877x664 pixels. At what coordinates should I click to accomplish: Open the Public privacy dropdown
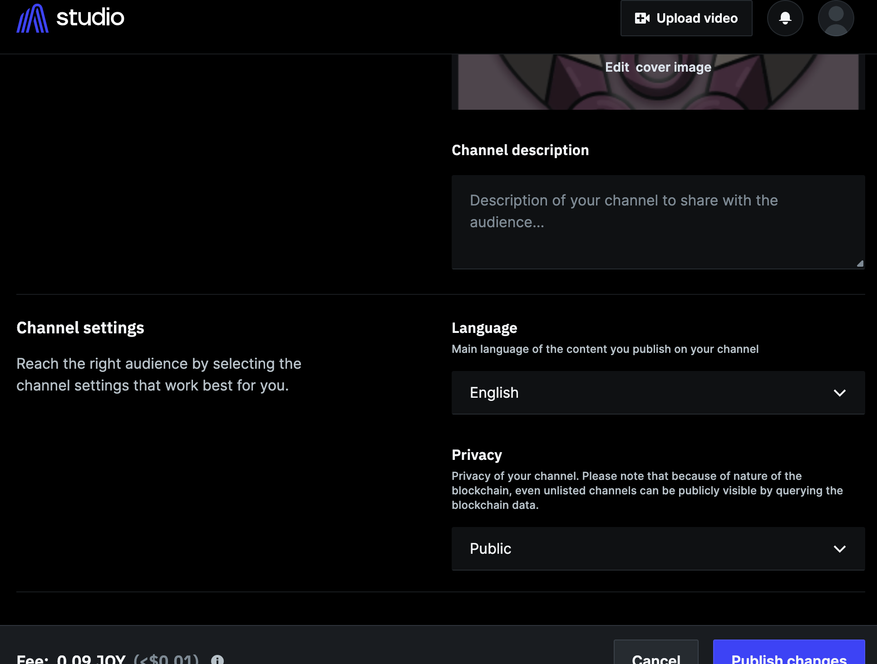pos(658,549)
